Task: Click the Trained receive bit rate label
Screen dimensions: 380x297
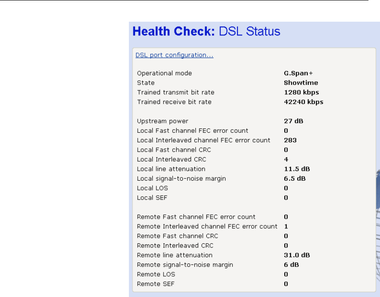Action: tap(174, 102)
